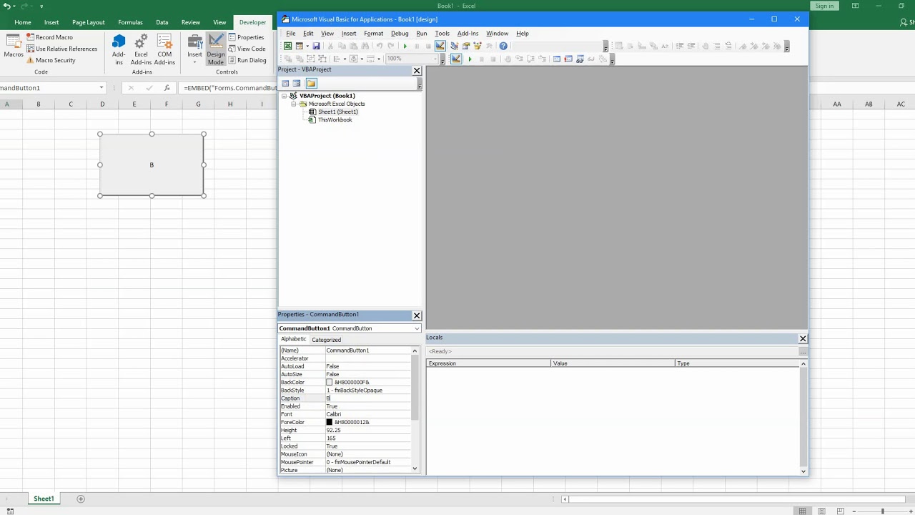Click the blue Help question mark icon

(503, 46)
